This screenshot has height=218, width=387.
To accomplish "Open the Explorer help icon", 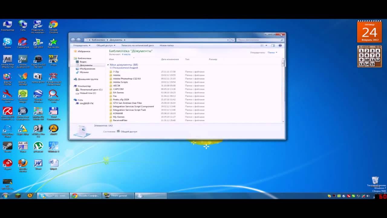I will coord(280,45).
